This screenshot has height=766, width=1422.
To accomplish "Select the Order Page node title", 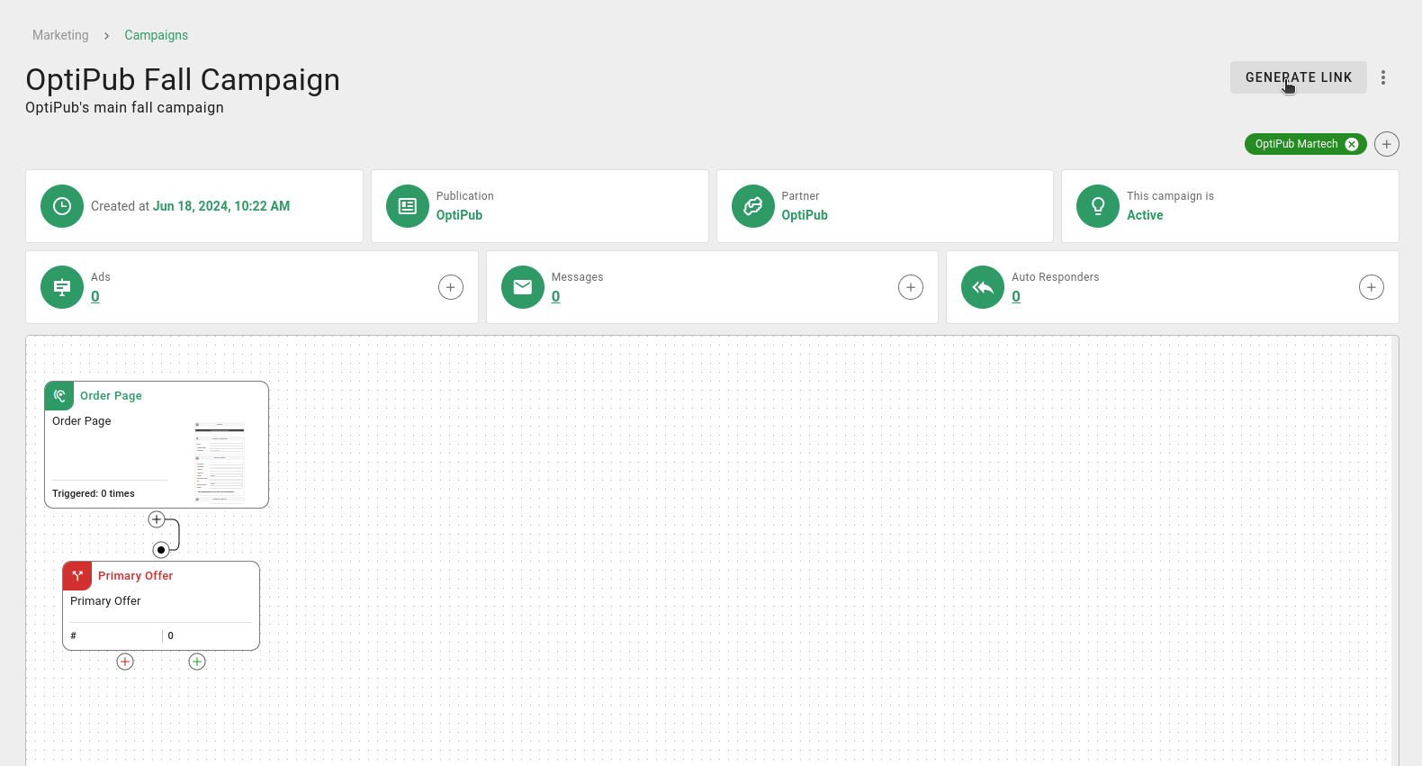I will click(111, 396).
